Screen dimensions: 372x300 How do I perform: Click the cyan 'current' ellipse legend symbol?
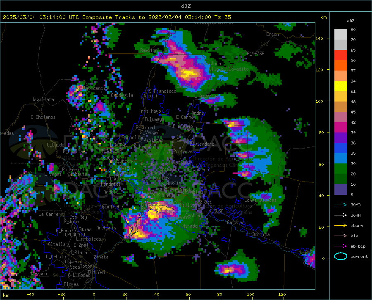pos(341,256)
